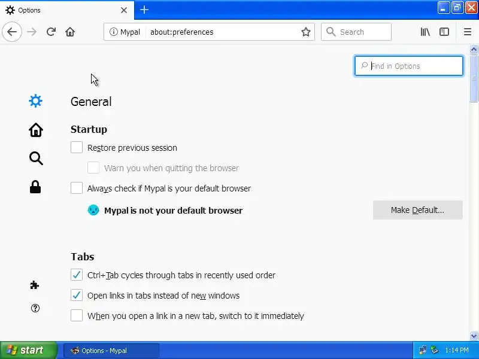Click the blue sad face default browser icon
Image resolution: width=479 pixels, height=359 pixels.
click(x=93, y=210)
